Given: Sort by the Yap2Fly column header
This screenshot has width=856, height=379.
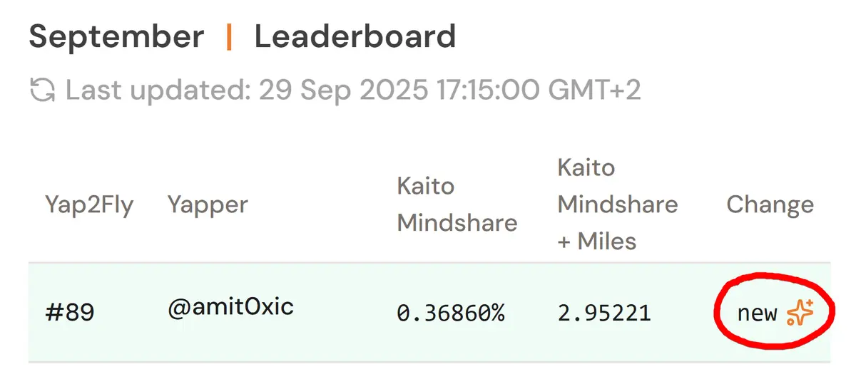Looking at the screenshot, I should 89,205.
